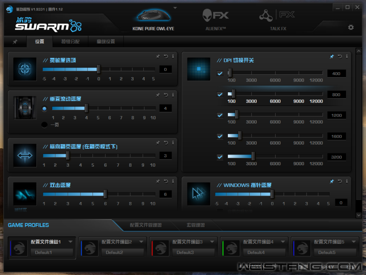Click the DPI 1600 slider handle
The width and height of the screenshot is (366, 275).
(x=240, y=136)
